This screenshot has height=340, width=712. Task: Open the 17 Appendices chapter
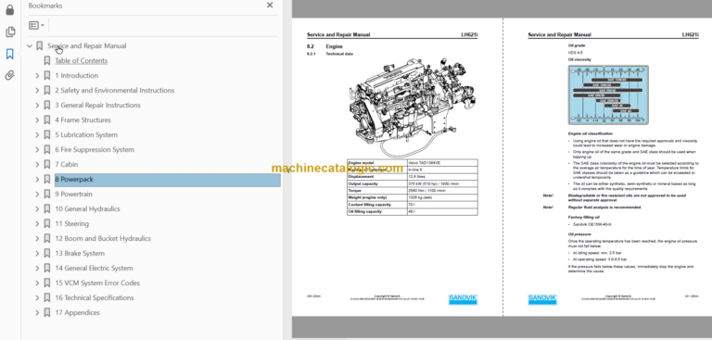click(77, 313)
